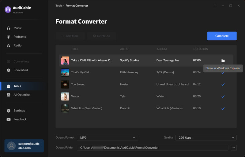Click artist "Fifth Harmony"
This screenshot has height=157, width=245.
129,72
